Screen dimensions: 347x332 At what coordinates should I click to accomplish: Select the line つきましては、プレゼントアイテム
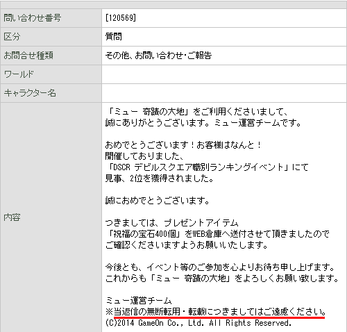pyautogui.click(x=171, y=223)
